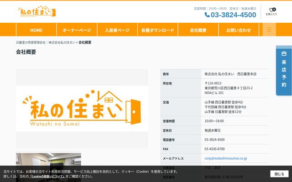This screenshot has height=182, width=292.
Task: Close cookie banner with 閉じる button
Action: [x=279, y=174]
